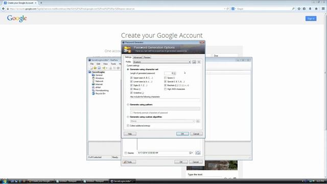Open Firefox hamburger menu
327x184 pixels.
[x=323, y=9]
